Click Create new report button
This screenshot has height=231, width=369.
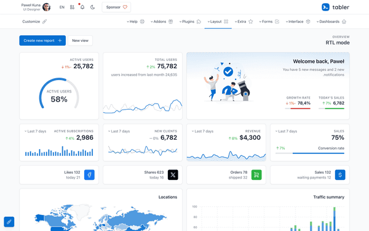pos(42,41)
